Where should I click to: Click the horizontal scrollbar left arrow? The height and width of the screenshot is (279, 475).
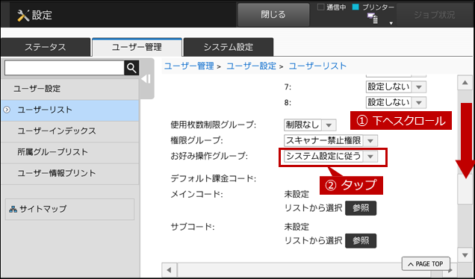point(170,269)
